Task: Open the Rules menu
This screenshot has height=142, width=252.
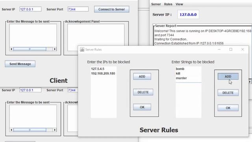Action: pos(168,4)
